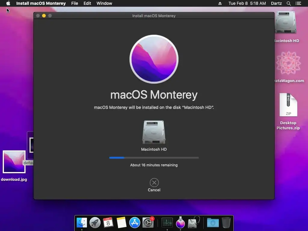The height and width of the screenshot is (231, 308).
Task: Open Notes from the Dock
Action: point(122,223)
